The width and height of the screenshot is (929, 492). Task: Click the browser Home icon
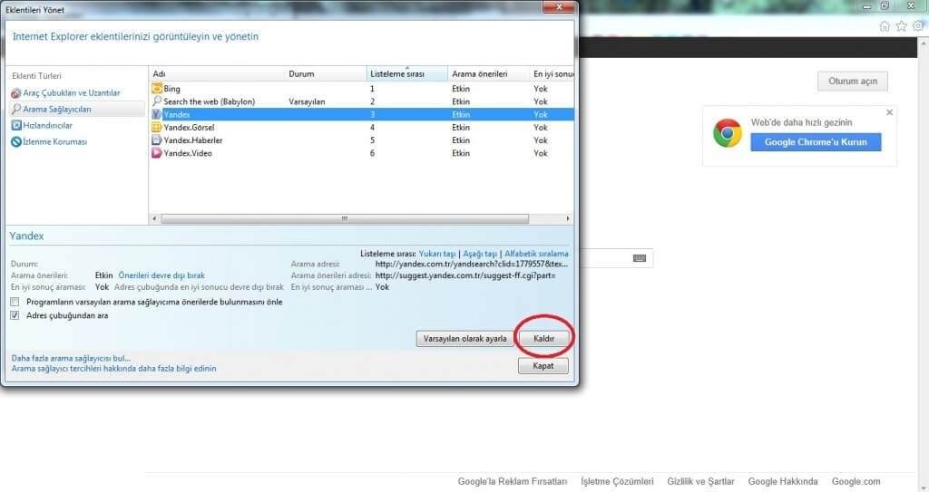click(x=885, y=26)
